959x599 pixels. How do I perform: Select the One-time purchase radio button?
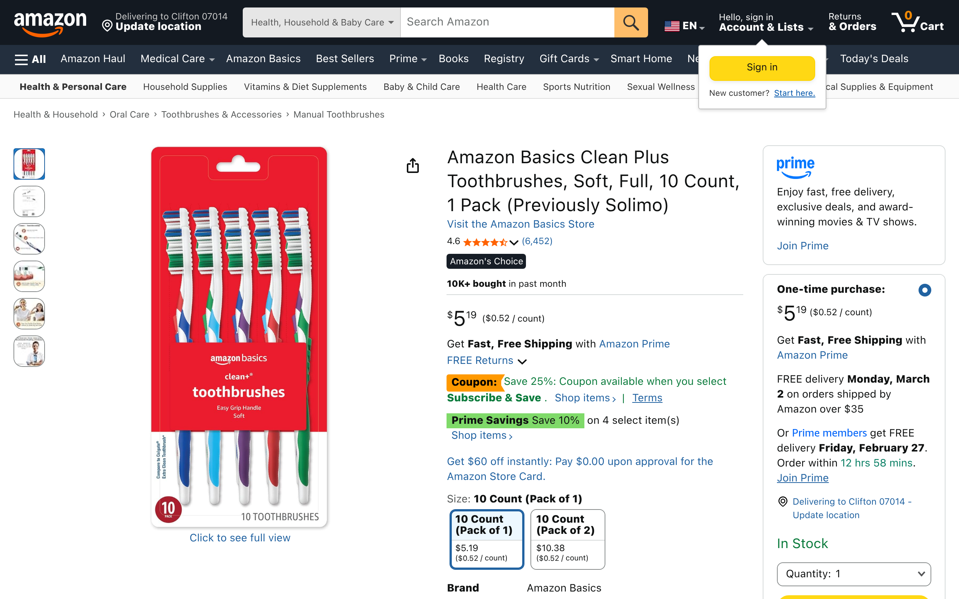(x=924, y=290)
